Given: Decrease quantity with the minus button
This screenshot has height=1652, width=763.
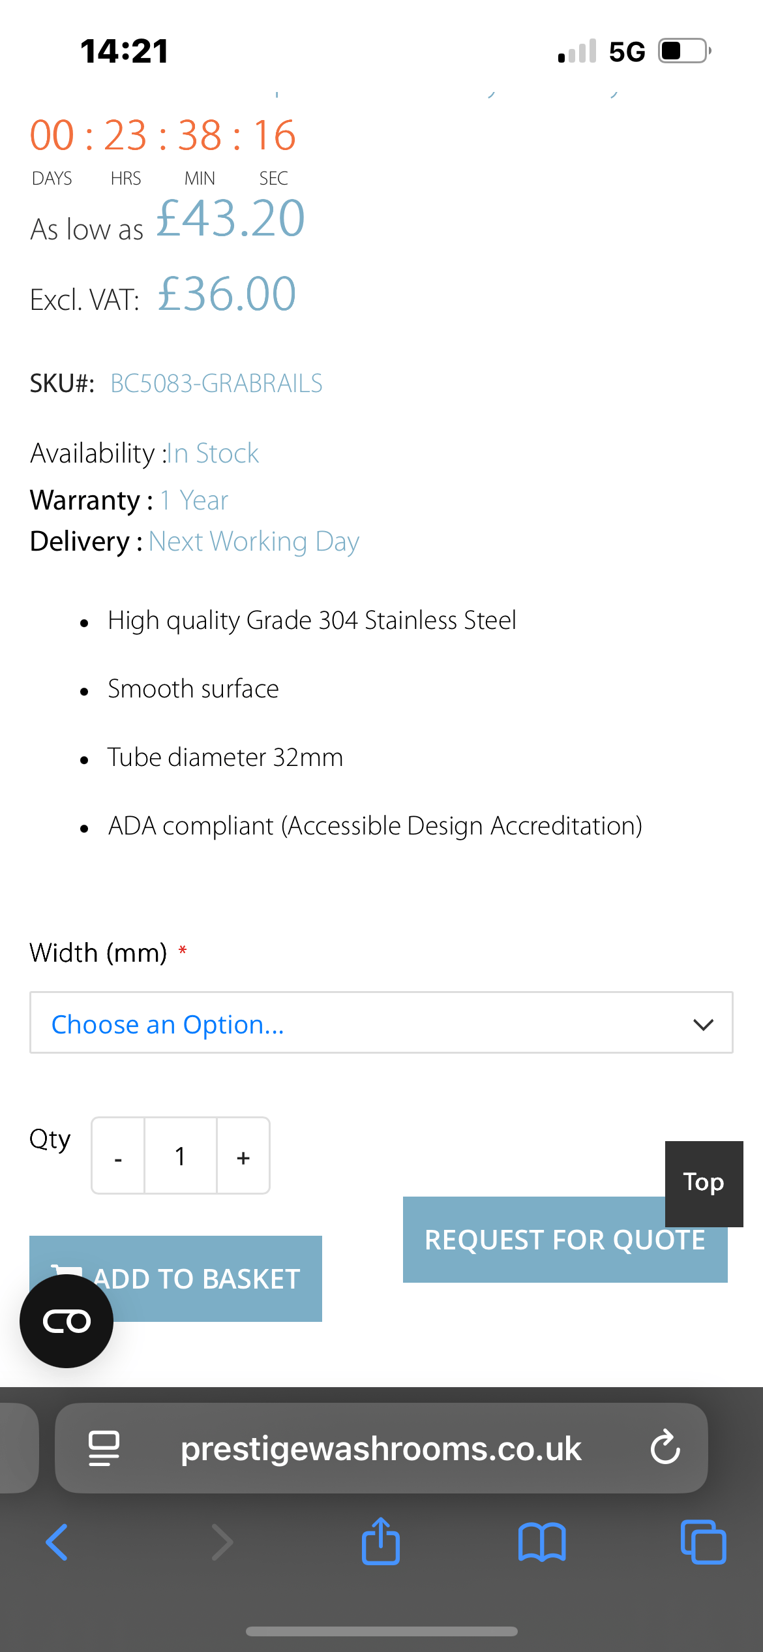Looking at the screenshot, I should point(118,1157).
